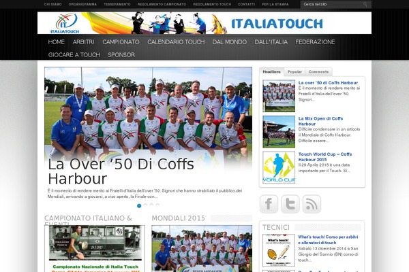409x272 pixels.
Task: Open Touch World Cup – Coffs Harbour 2015 link
Action: point(325,157)
